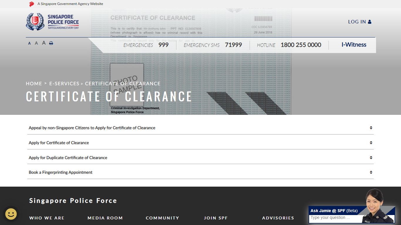Click Singapore Police Force footer heading
The height and width of the screenshot is (225, 401).
tap(73, 201)
